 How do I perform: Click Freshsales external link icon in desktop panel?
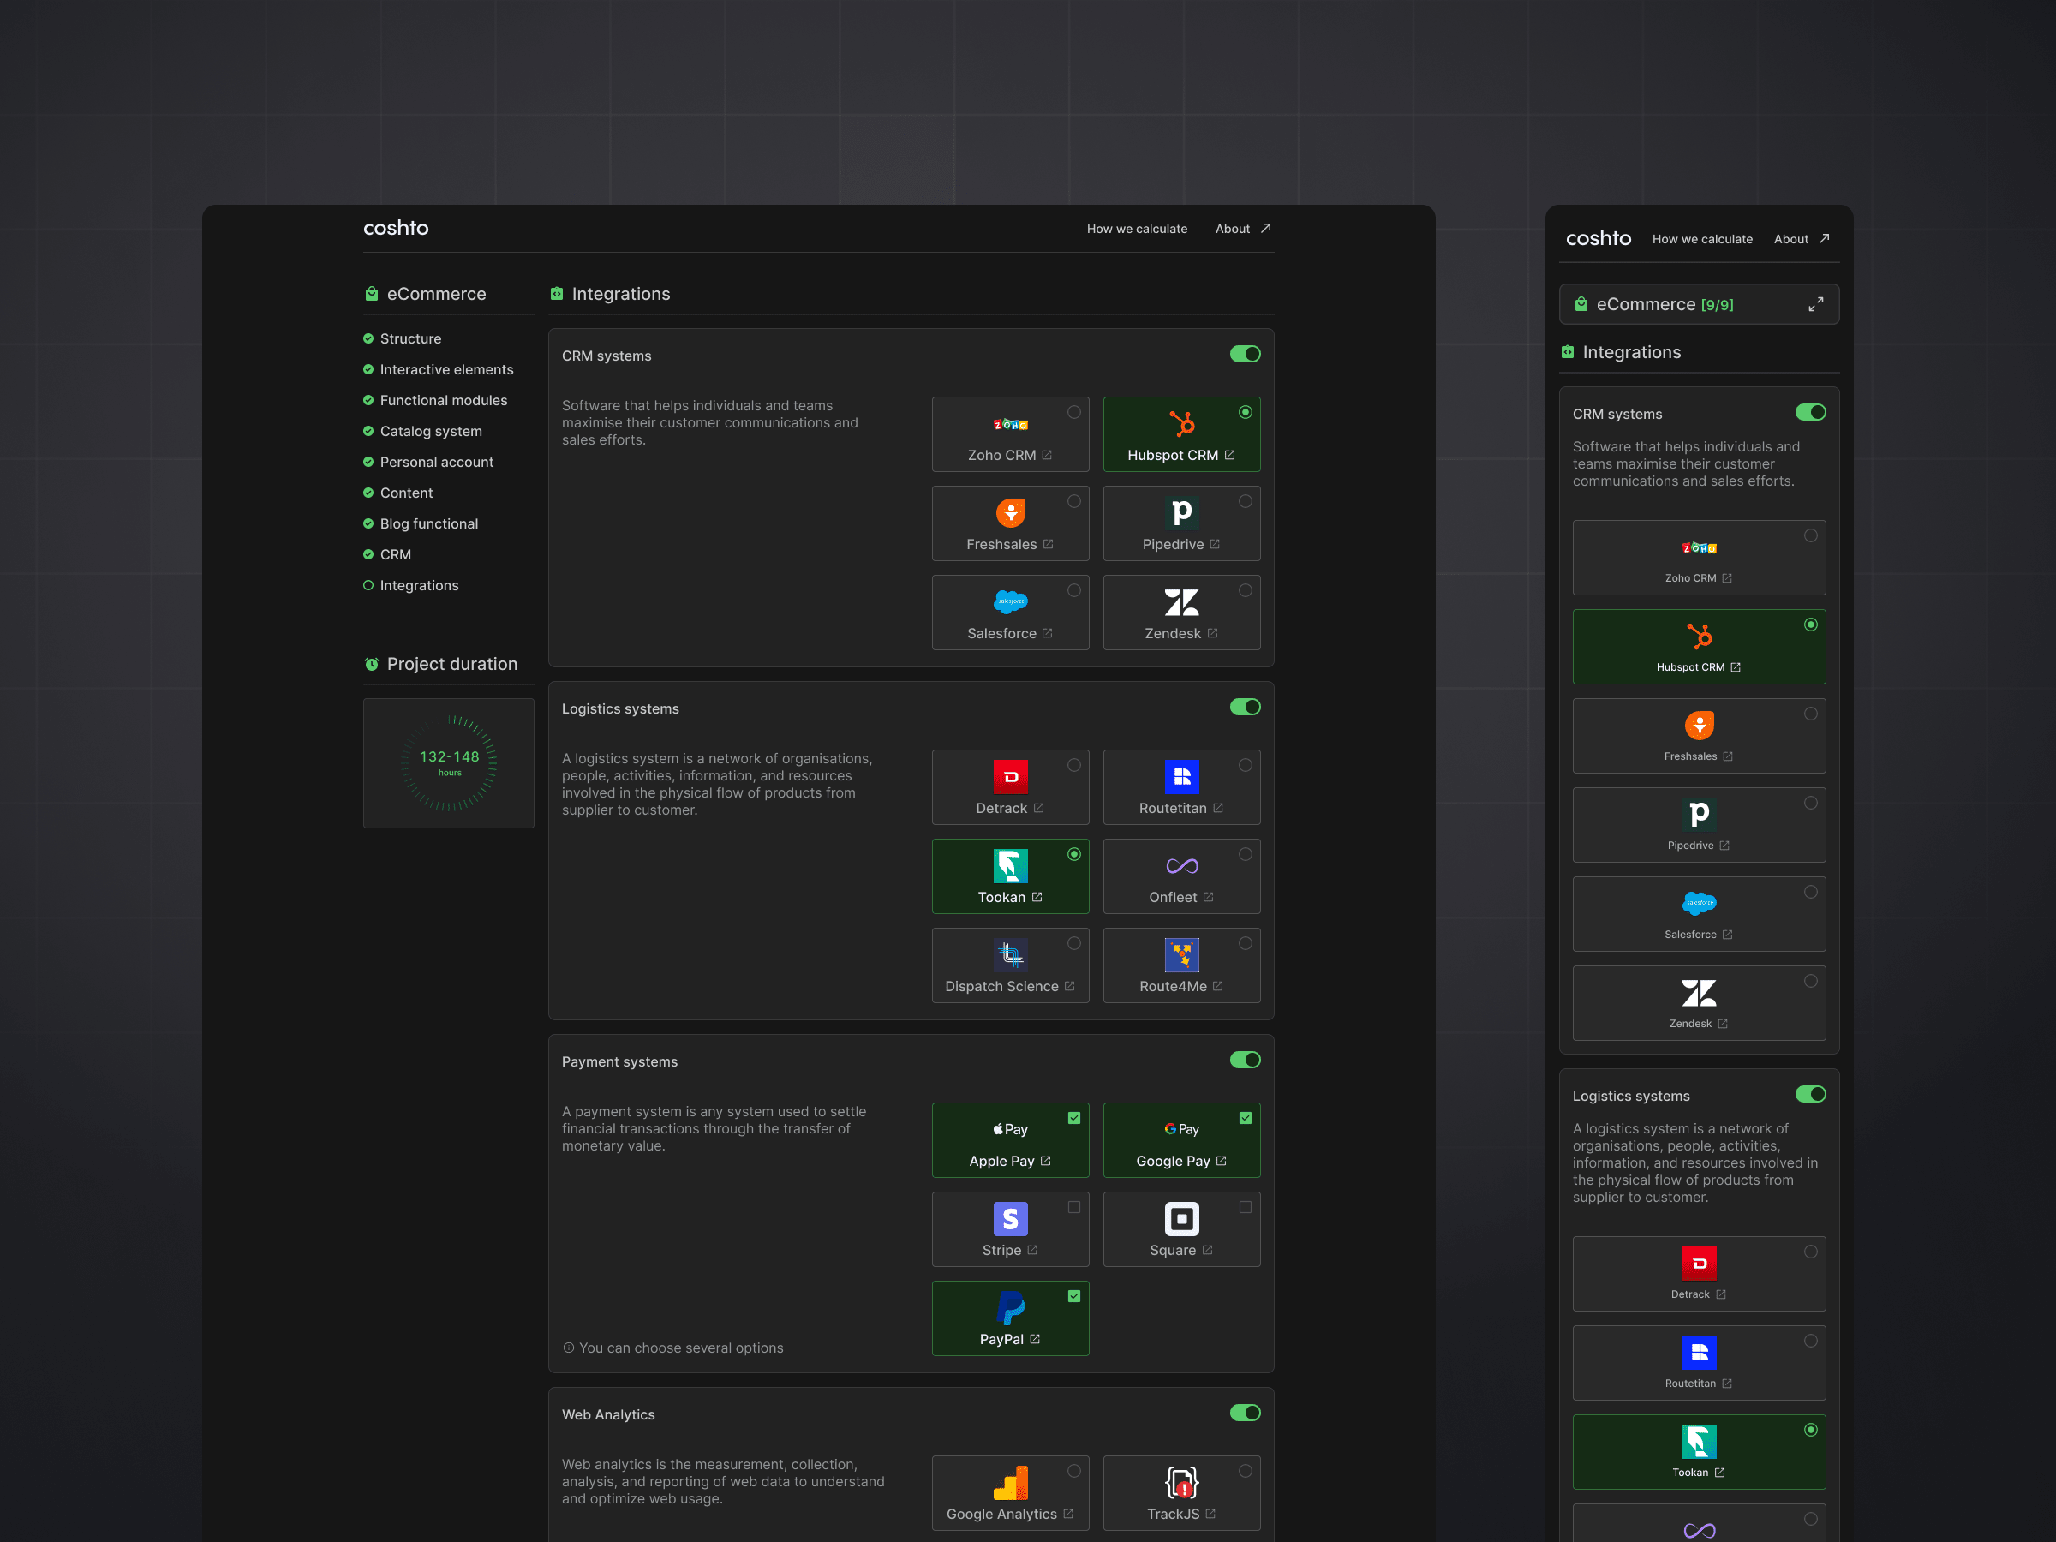point(1049,545)
